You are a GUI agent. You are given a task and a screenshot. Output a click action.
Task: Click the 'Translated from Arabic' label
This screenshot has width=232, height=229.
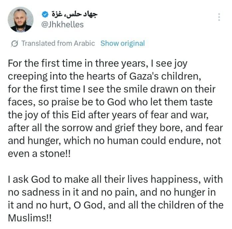pos(58,43)
